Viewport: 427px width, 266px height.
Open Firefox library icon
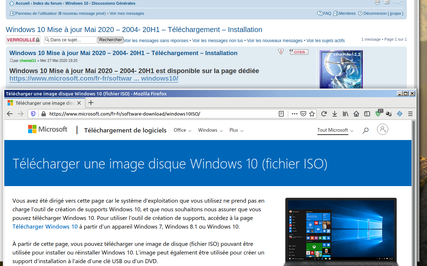pos(345,114)
